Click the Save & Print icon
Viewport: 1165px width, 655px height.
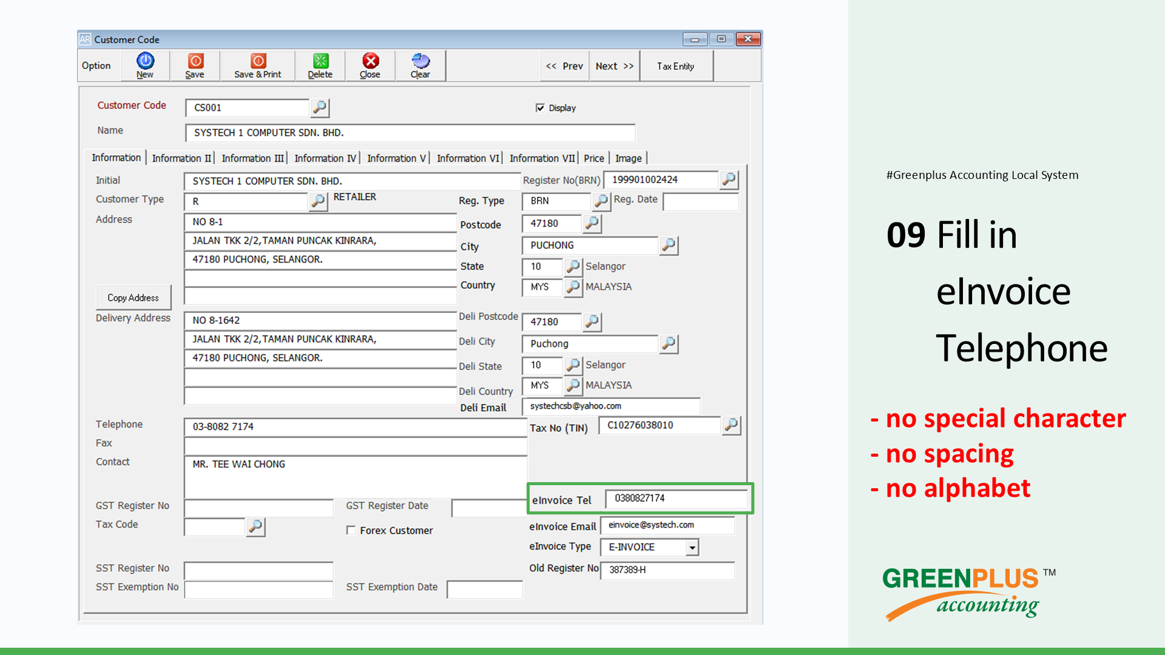pyautogui.click(x=258, y=65)
